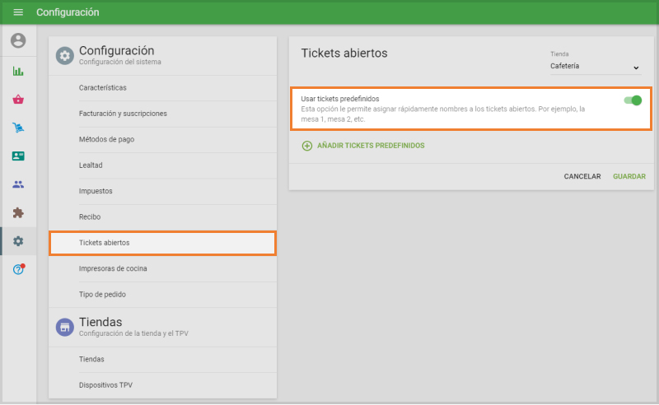Image resolution: width=659 pixels, height=405 pixels.
Task: Go to Métodos de pago
Action: (x=106, y=139)
